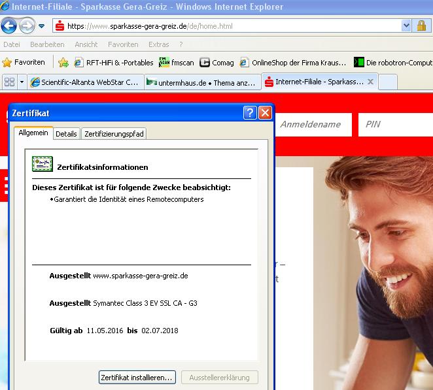Click the Zertifikat dialog help button
This screenshot has width=433, height=390.
250,112
